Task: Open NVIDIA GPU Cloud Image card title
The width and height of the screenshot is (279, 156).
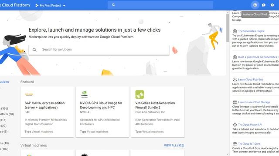Action: click(101, 105)
